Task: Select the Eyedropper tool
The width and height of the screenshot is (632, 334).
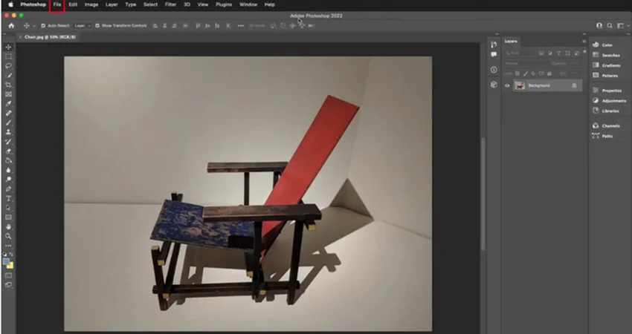Action: pyautogui.click(x=8, y=104)
